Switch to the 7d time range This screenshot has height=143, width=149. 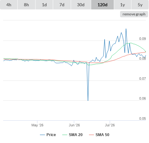click(62, 5)
